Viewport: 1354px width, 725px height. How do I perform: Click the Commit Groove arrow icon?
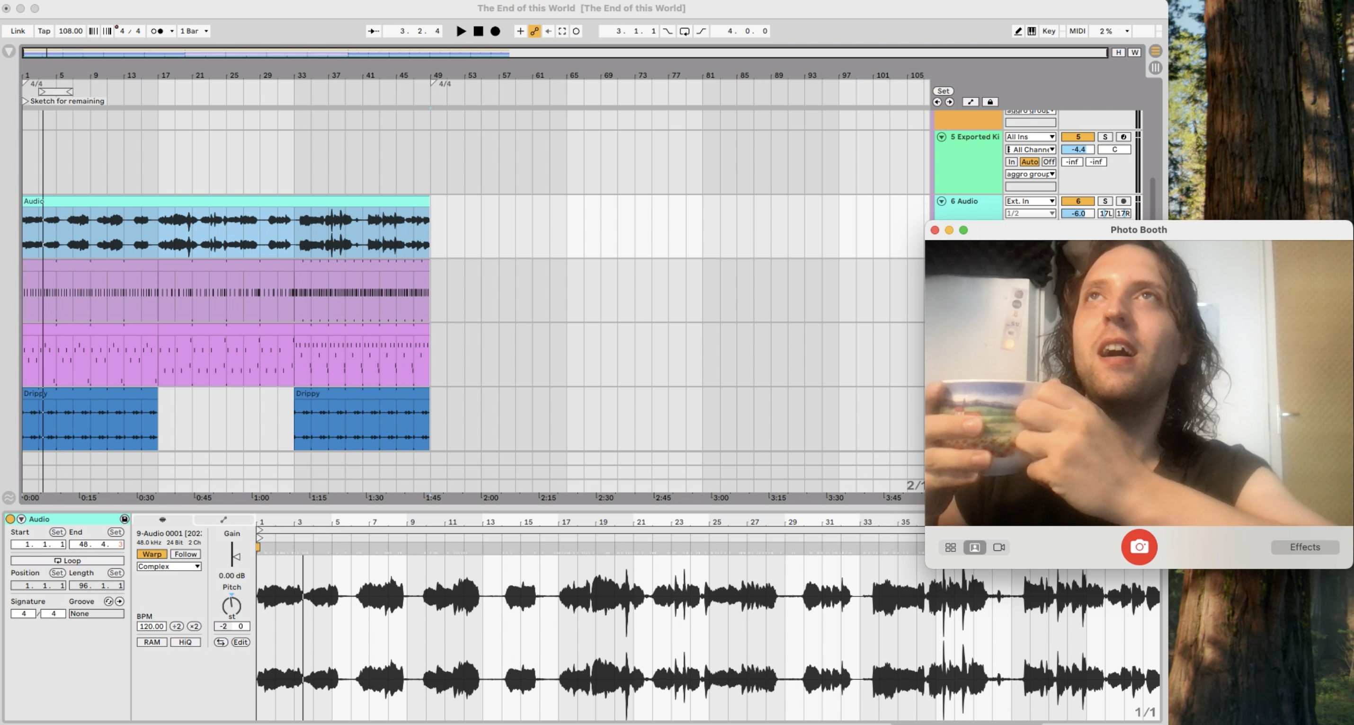(x=119, y=601)
